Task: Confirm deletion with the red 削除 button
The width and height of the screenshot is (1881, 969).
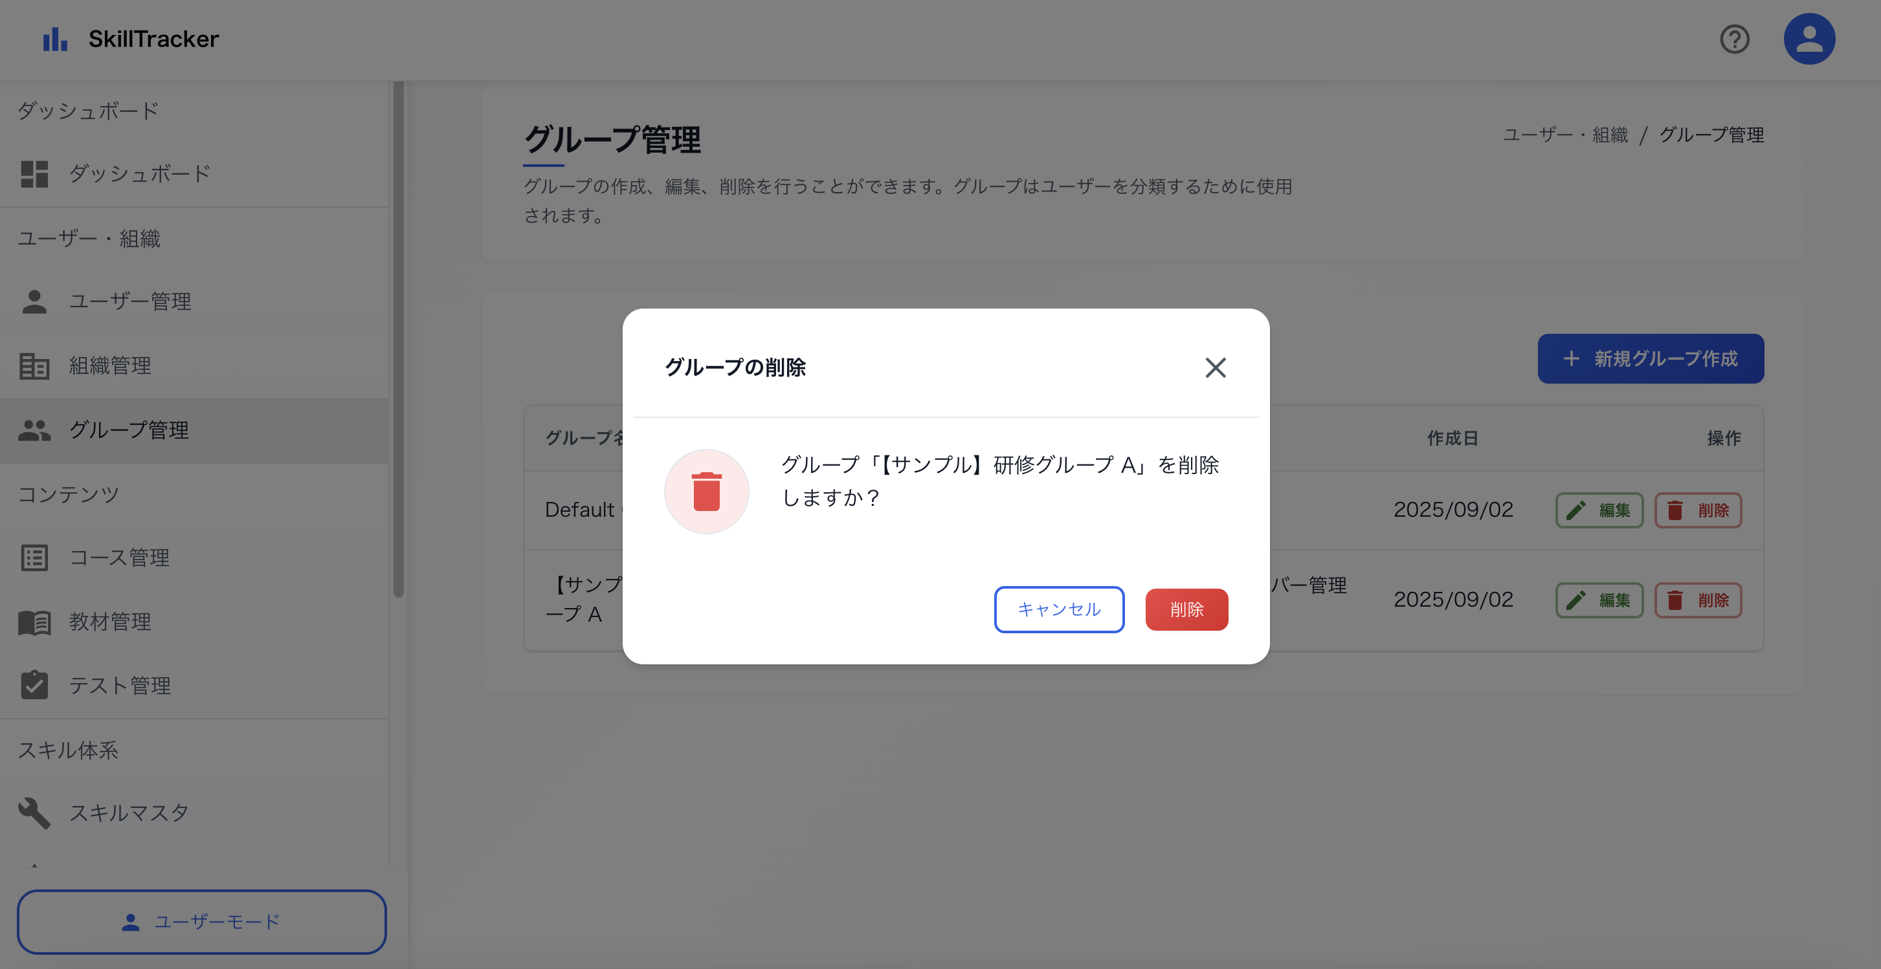Action: 1186,609
